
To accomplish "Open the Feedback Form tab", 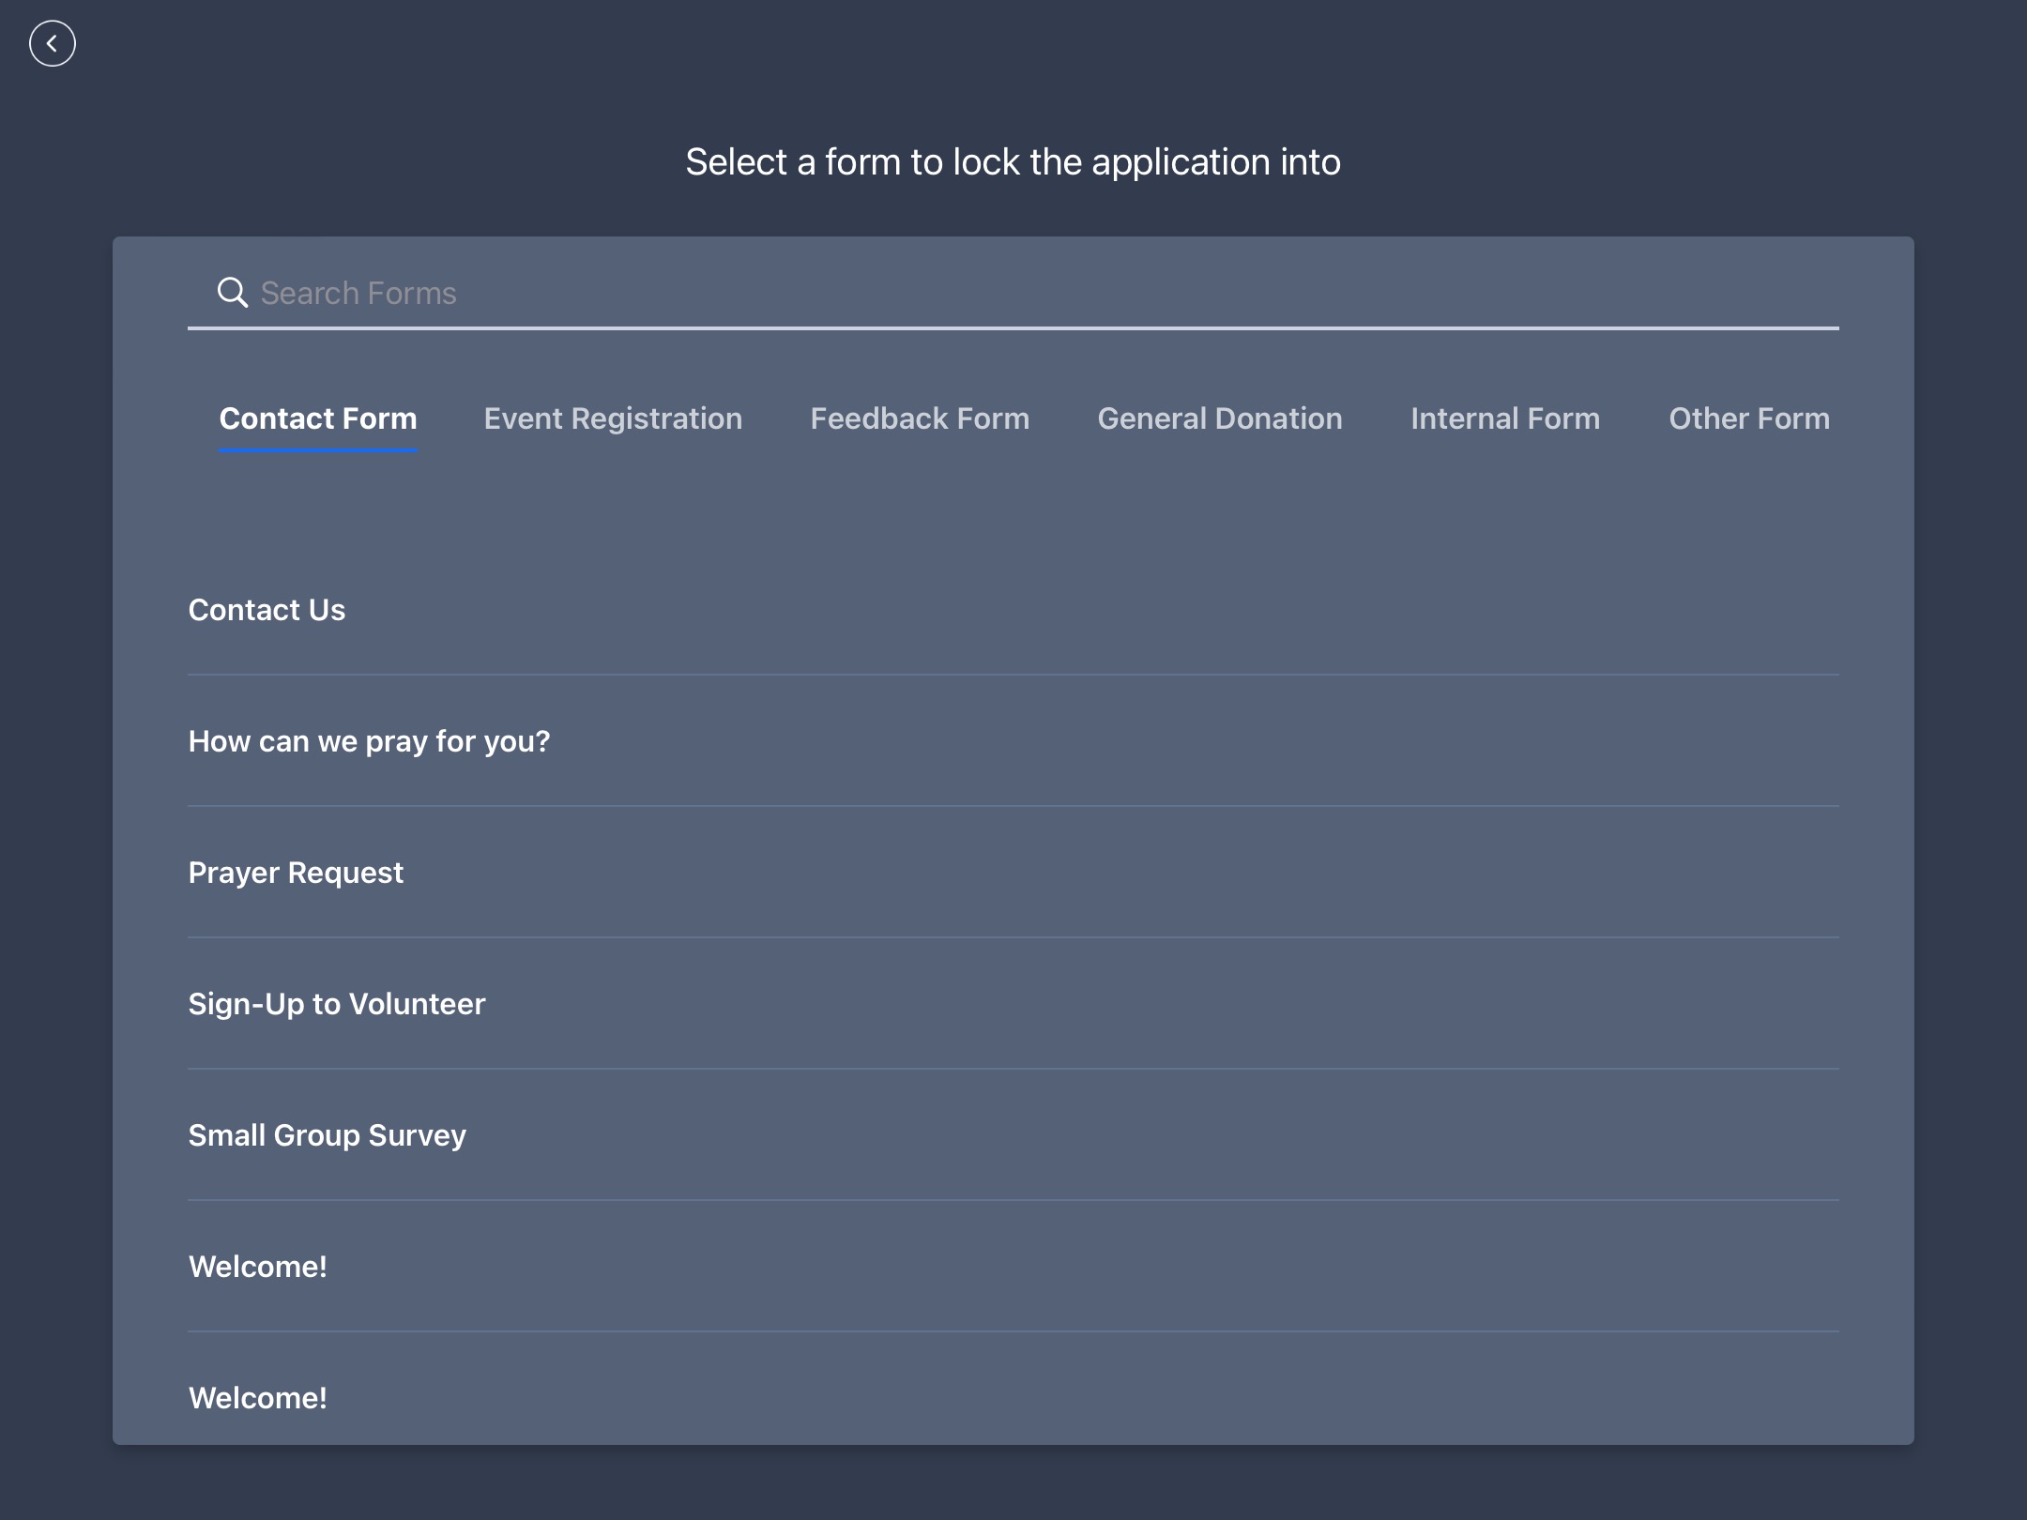I will (920, 418).
